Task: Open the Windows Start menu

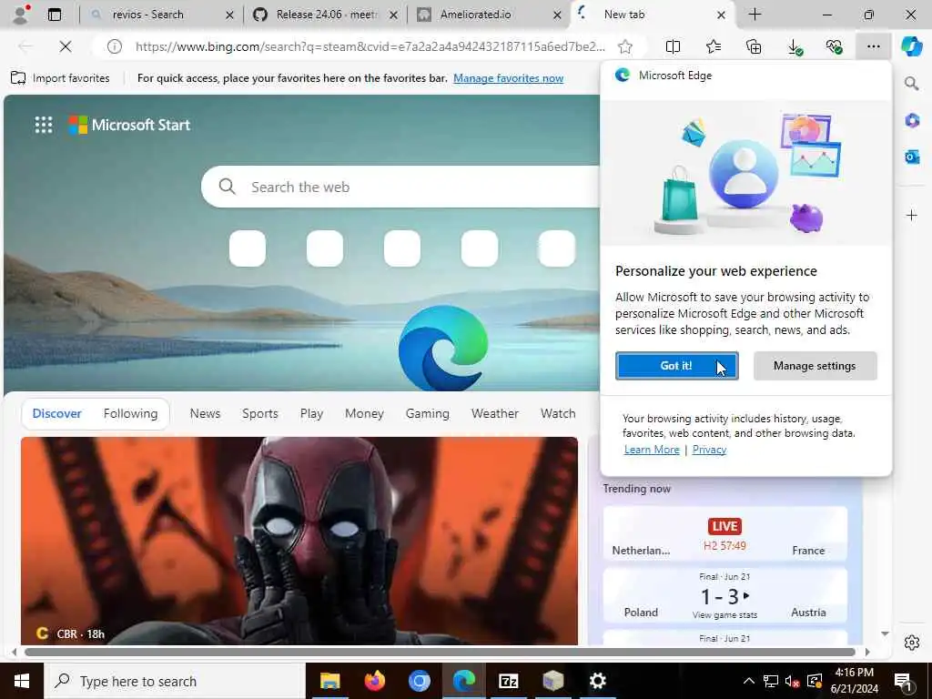Action: click(x=22, y=681)
